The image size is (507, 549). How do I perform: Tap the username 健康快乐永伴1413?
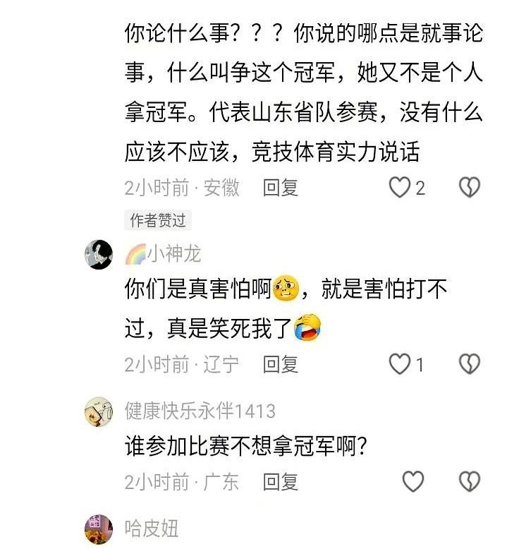pyautogui.click(x=200, y=411)
